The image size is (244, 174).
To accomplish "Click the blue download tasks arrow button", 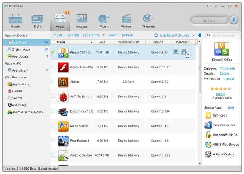I will 234,20.
